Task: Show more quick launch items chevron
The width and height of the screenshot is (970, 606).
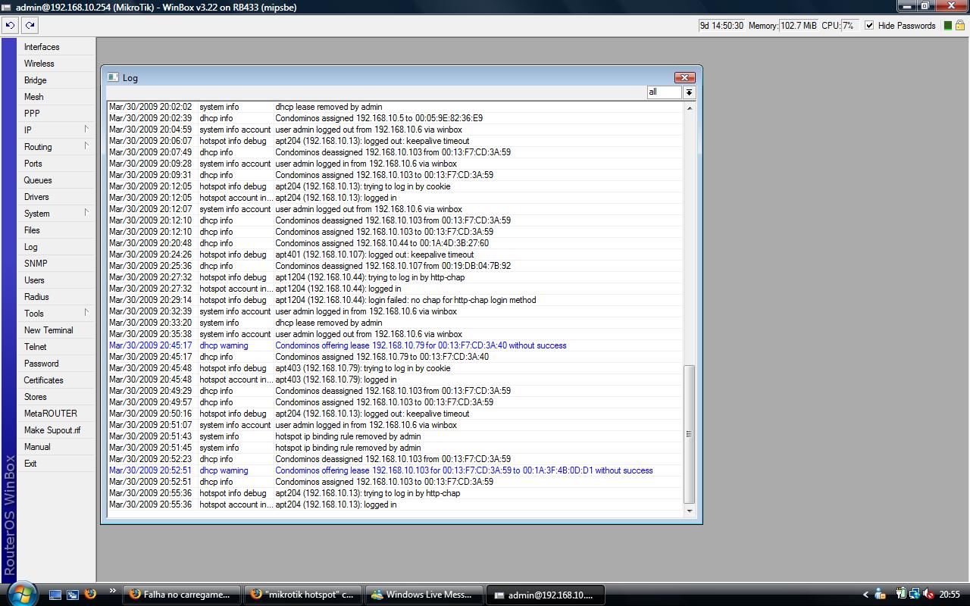Action: (112, 591)
